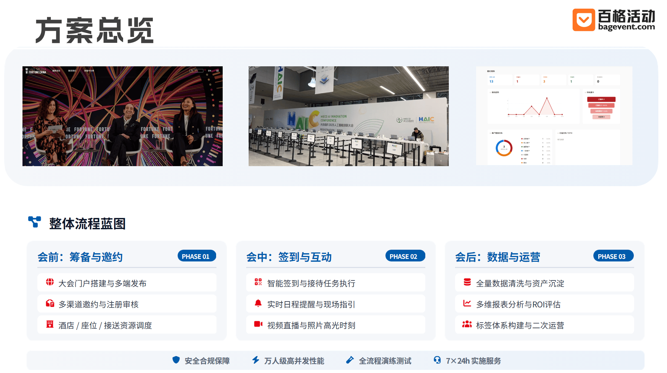Click the Bagevent orange logo icon
667x373 pixels.
tap(584, 20)
